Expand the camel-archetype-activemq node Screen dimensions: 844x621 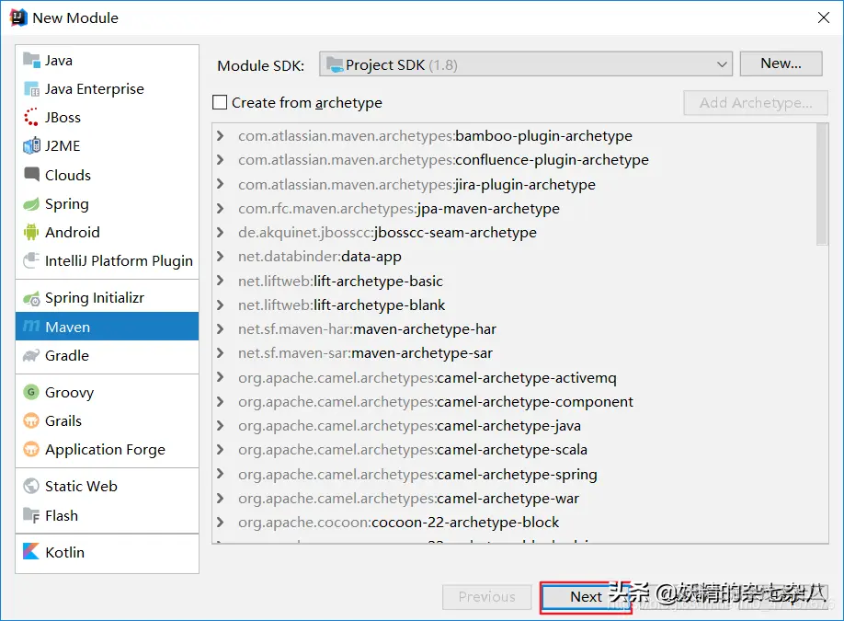[x=220, y=377]
